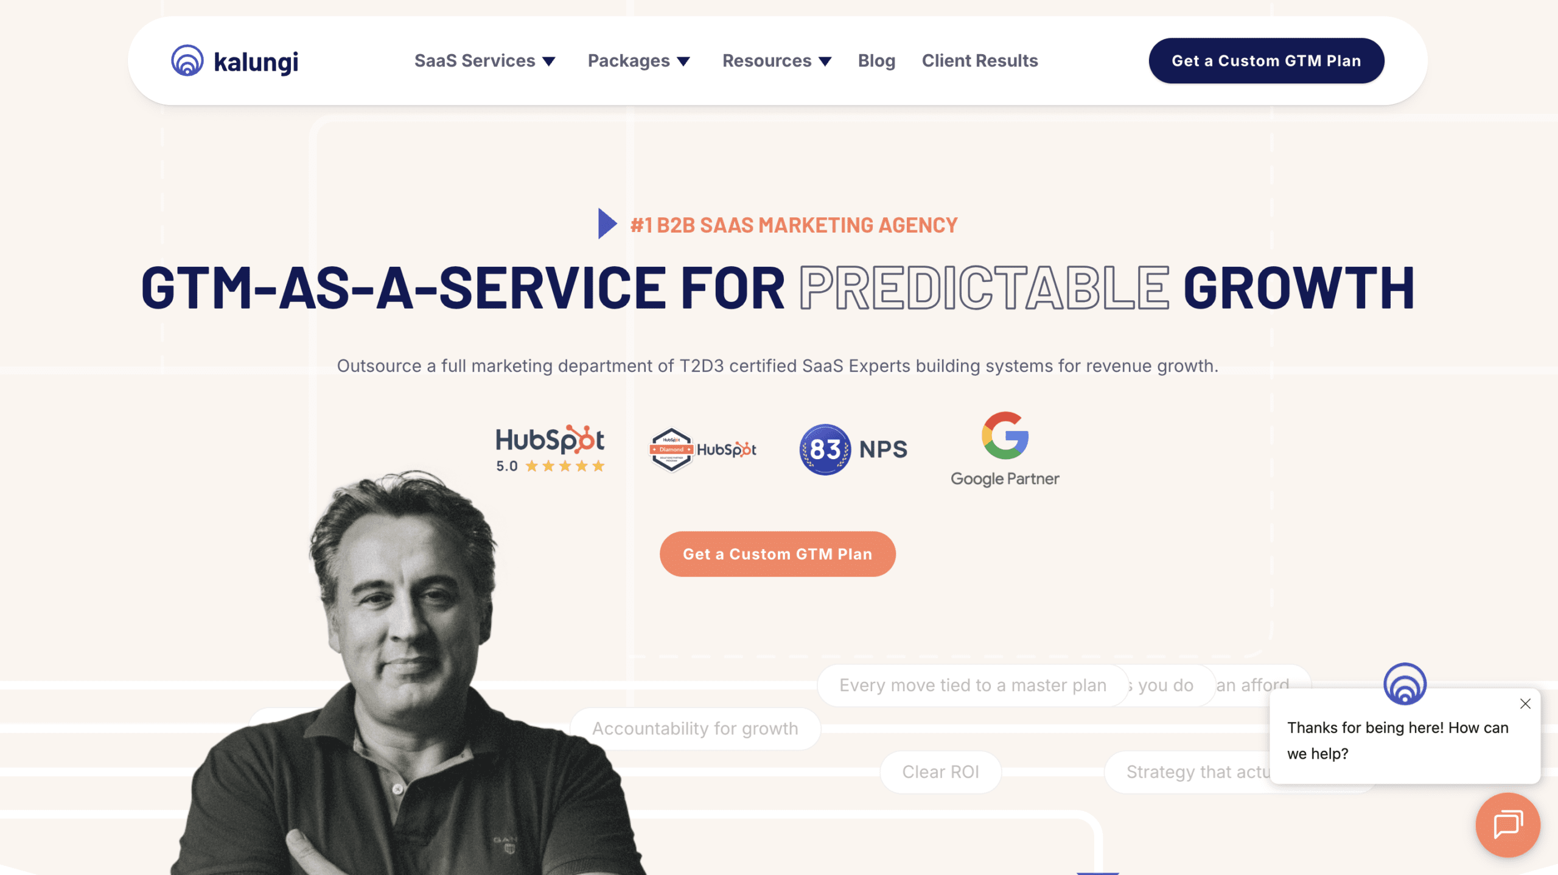Click the Google Partner logo

coord(1005,449)
